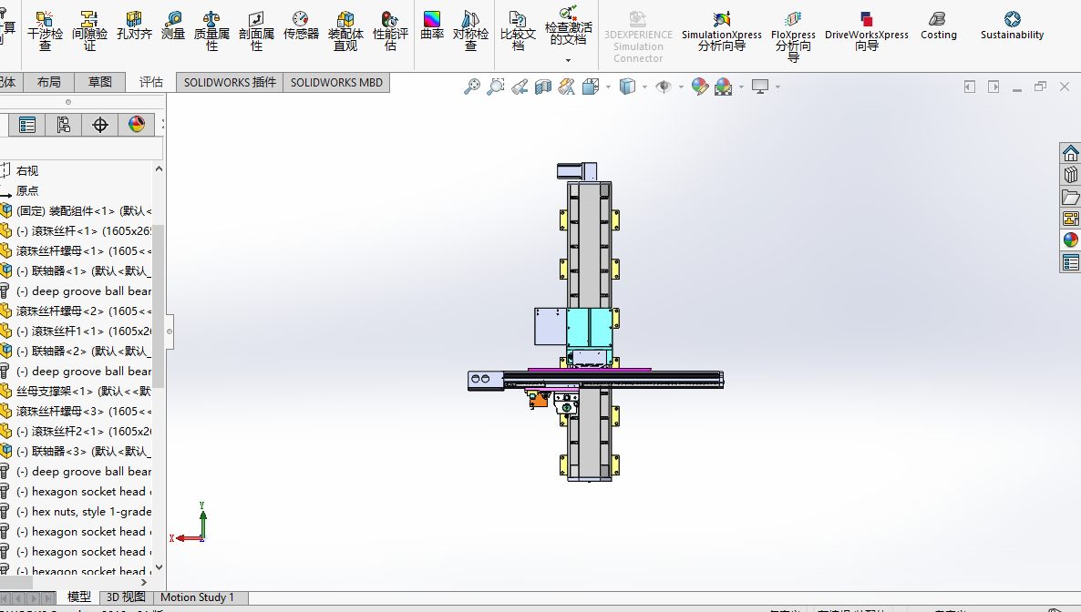This screenshot has width=1081, height=612.
Task: Open the Costing tool
Action: [938, 26]
